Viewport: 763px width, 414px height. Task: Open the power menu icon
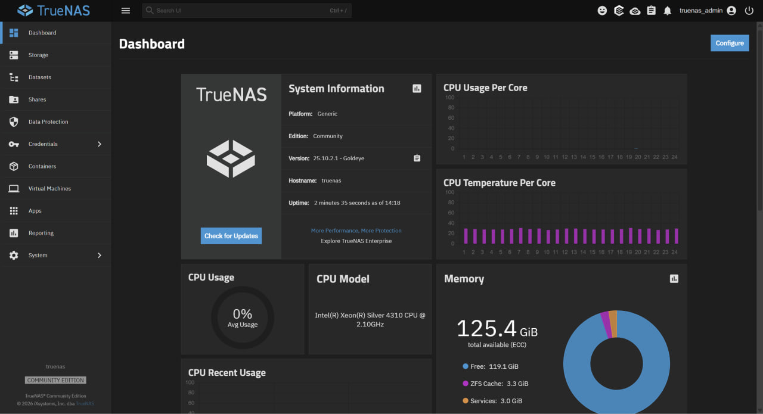[749, 10]
